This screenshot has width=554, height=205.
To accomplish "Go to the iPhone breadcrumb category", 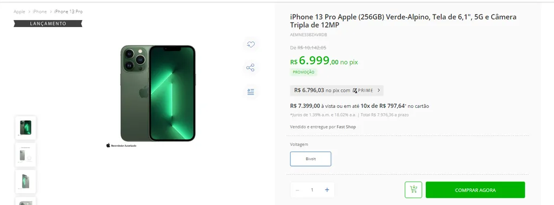I will click(x=39, y=12).
